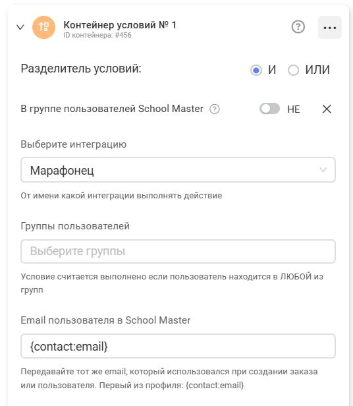Open the Марафонец integration dropdown

[178, 170]
